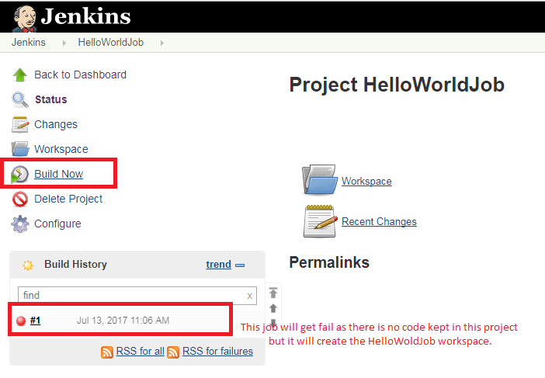This screenshot has height=378, width=545.
Task: Click the Project HelloWorldJob heading
Action: coord(397,85)
